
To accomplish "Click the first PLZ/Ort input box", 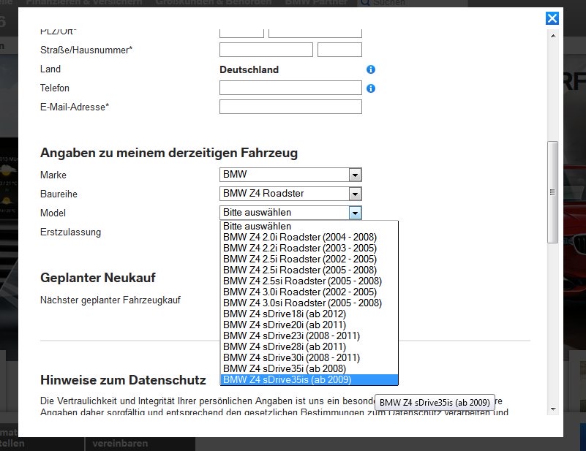I will (x=240, y=31).
